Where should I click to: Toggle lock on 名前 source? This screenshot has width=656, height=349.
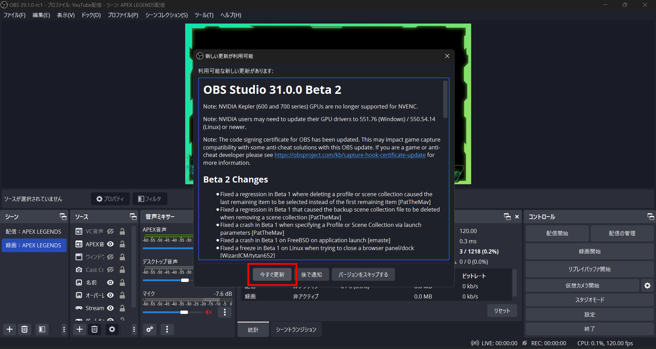122,282
